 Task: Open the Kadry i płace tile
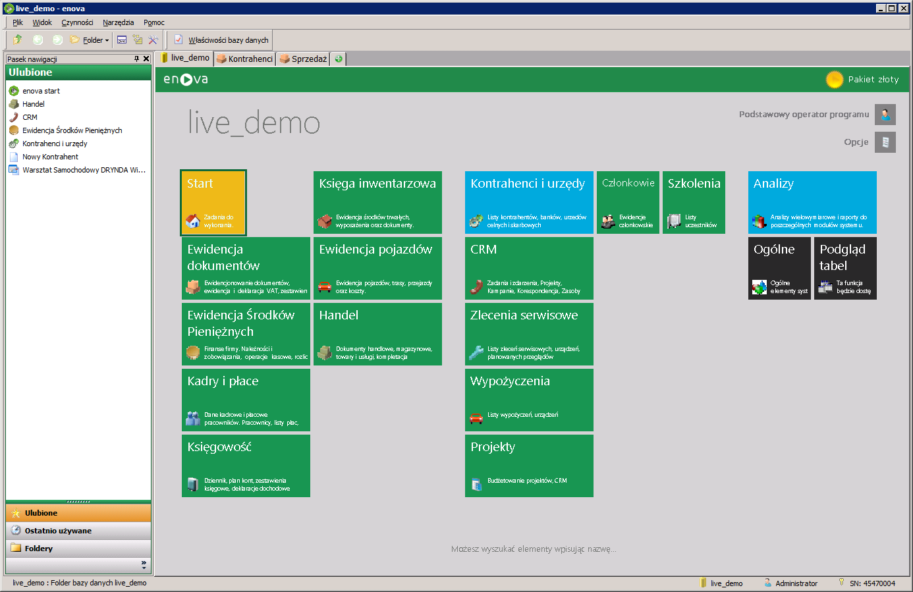click(x=246, y=400)
